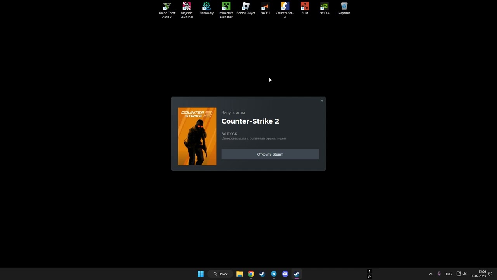The image size is (497, 280).
Task: Select the Counter-Strike 2 desktop shortcut
Action: coord(285,10)
